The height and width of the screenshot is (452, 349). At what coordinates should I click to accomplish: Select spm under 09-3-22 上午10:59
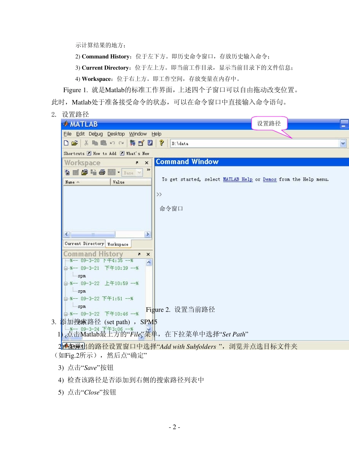tap(82, 291)
